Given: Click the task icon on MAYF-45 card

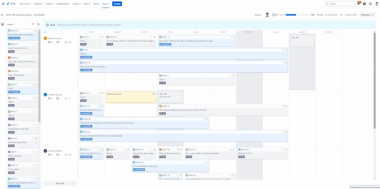Looking at the screenshot, I should [x=239, y=149].
